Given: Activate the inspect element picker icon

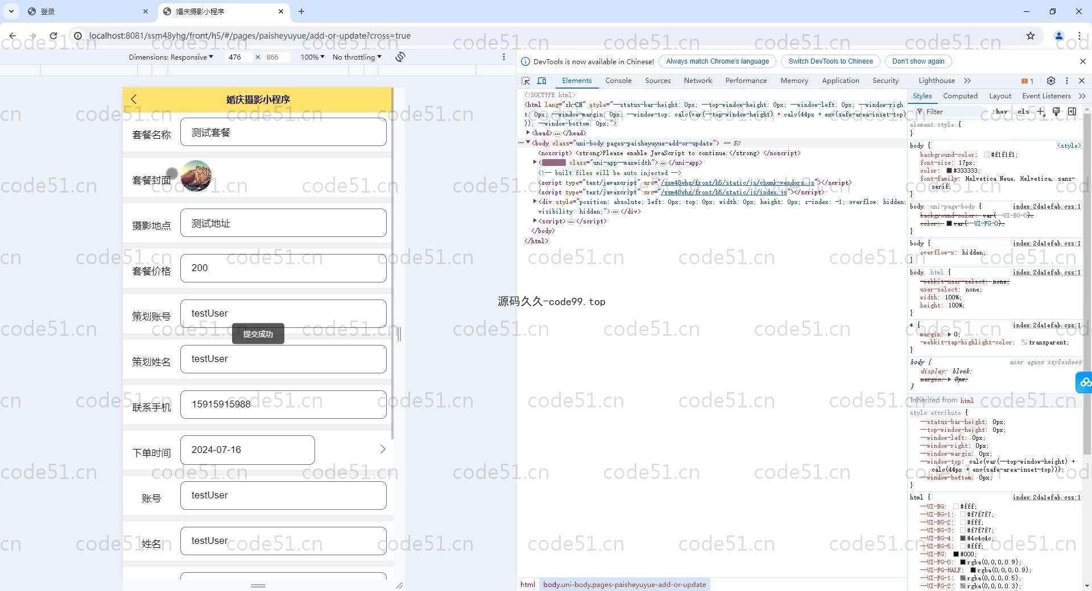Looking at the screenshot, I should click(x=526, y=81).
